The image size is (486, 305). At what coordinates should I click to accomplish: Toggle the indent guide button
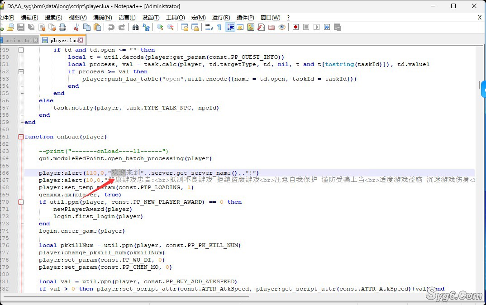point(230,27)
